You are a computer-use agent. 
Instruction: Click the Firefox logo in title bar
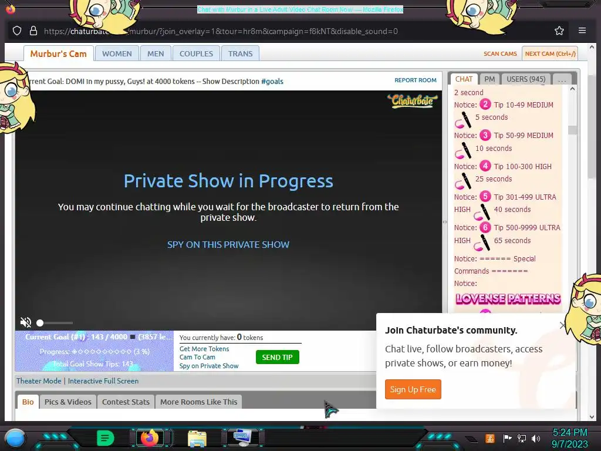pos(11,9)
